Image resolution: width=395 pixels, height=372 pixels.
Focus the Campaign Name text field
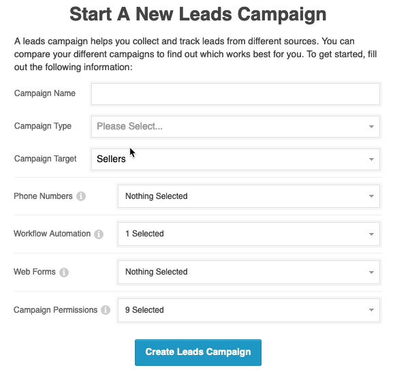coord(235,94)
